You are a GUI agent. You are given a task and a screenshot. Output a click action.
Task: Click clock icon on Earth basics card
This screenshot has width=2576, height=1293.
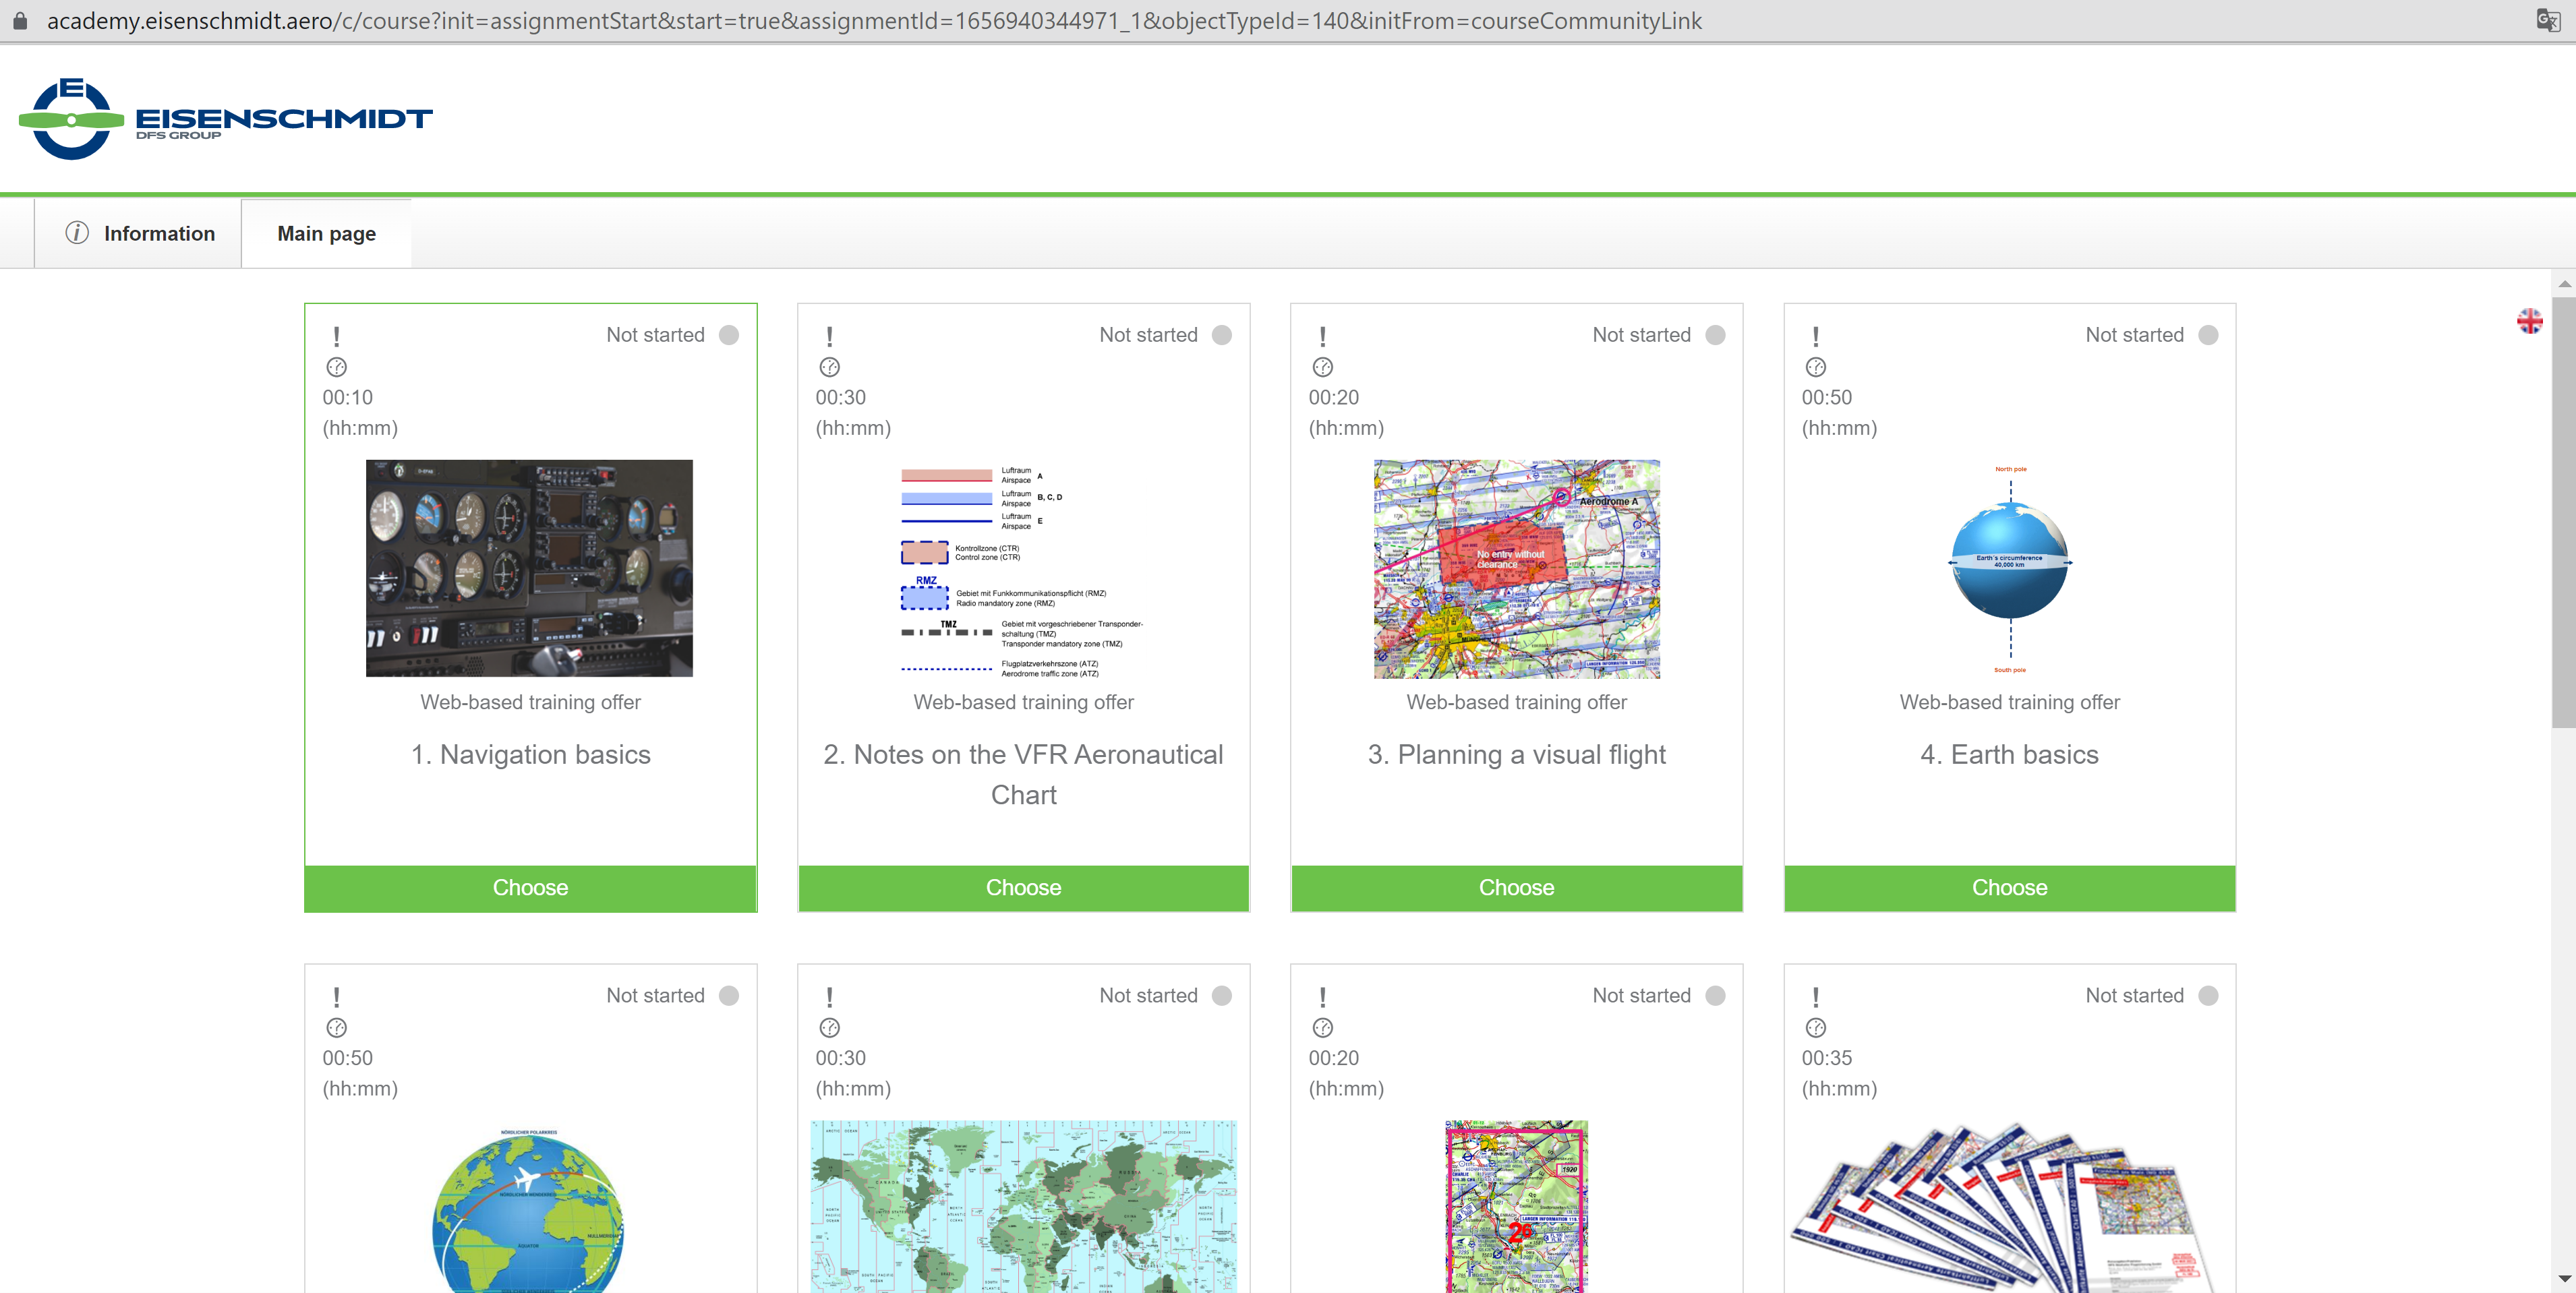pyautogui.click(x=1816, y=367)
